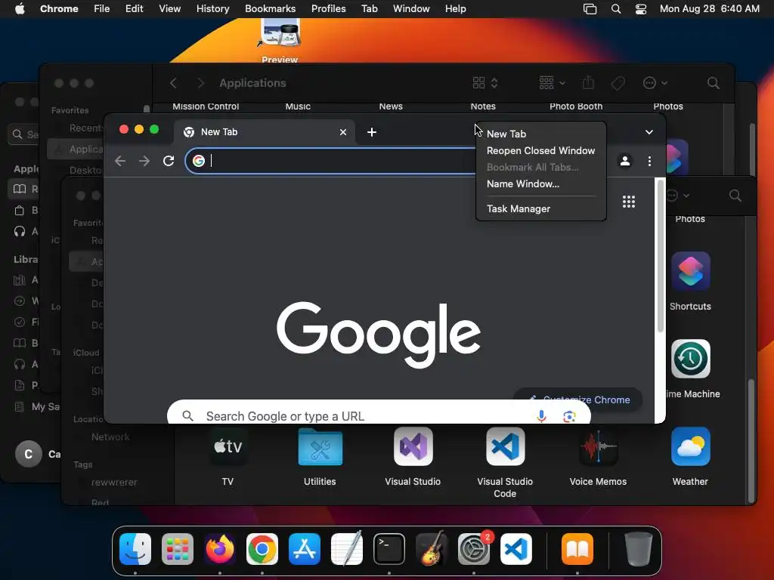The image size is (774, 580).
Task: Open the History menu in the menu bar
Action: click(212, 9)
